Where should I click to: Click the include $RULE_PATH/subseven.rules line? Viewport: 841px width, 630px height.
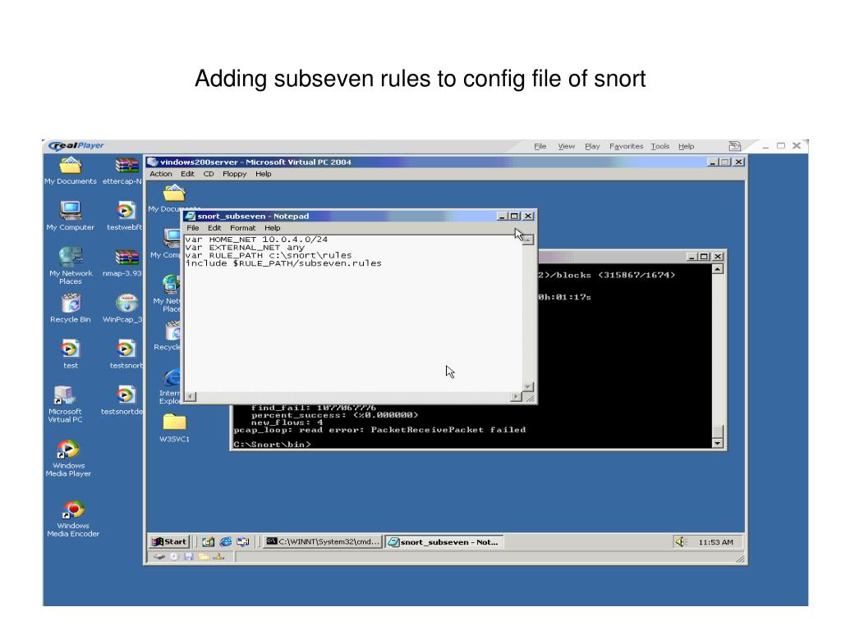[283, 263]
